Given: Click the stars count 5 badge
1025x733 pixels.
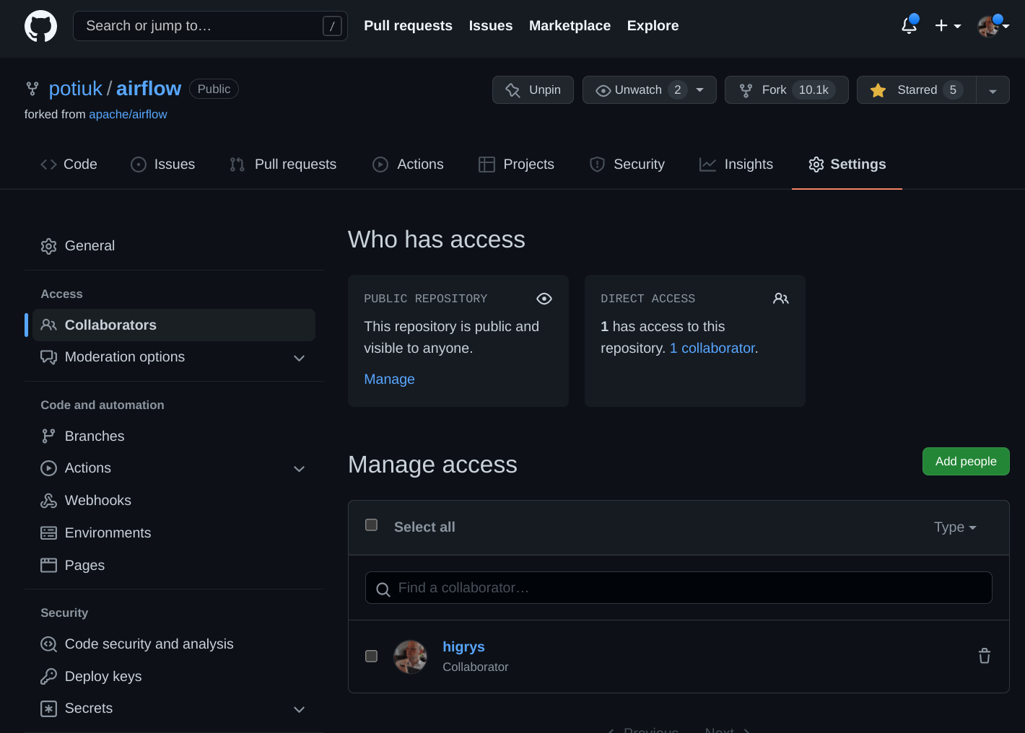Looking at the screenshot, I should 953,90.
